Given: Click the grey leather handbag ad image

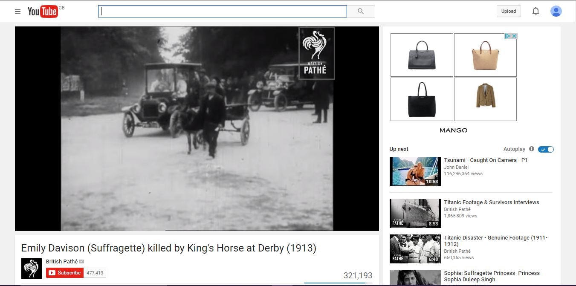Looking at the screenshot, I should coord(422,55).
